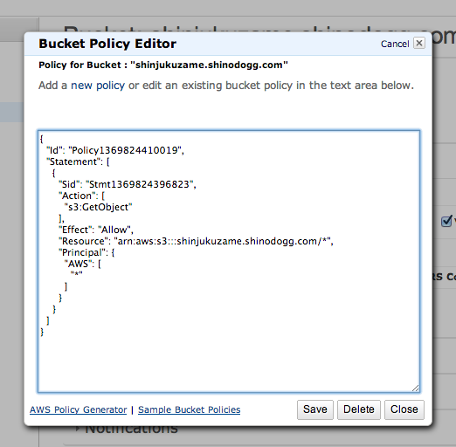Click the Close button at dialog bottom
This screenshot has height=447, width=456.
tap(404, 409)
